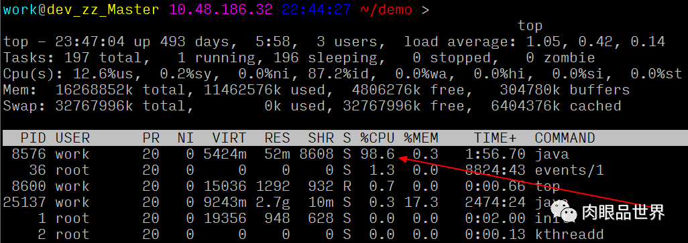Select the 9243m VIRT value
688x243 pixels.
(x=225, y=202)
